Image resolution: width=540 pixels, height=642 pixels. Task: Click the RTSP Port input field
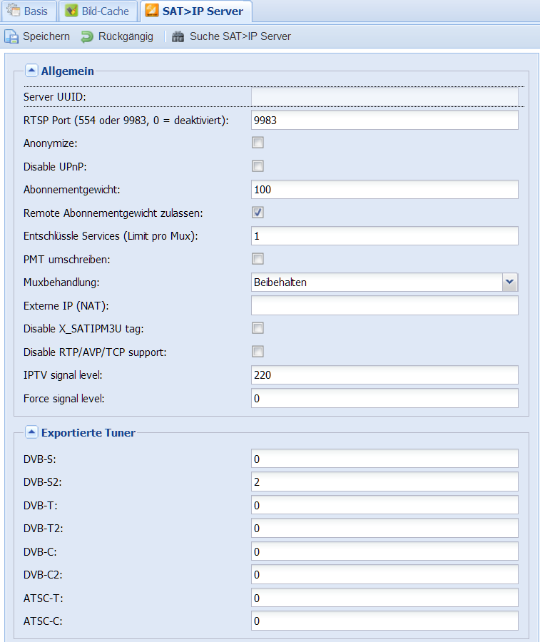[384, 120]
